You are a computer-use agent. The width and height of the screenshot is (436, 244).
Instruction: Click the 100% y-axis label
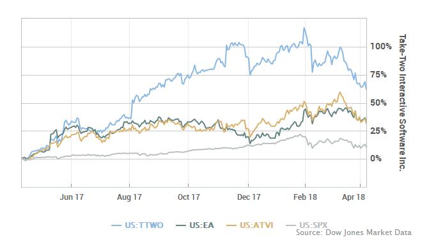tap(380, 46)
